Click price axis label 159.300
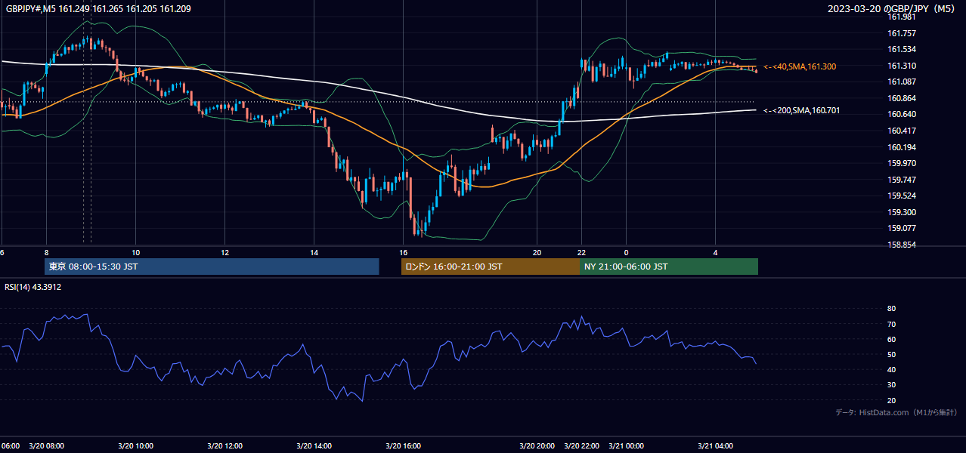Viewport: 966px width, 453px height. pyautogui.click(x=901, y=212)
